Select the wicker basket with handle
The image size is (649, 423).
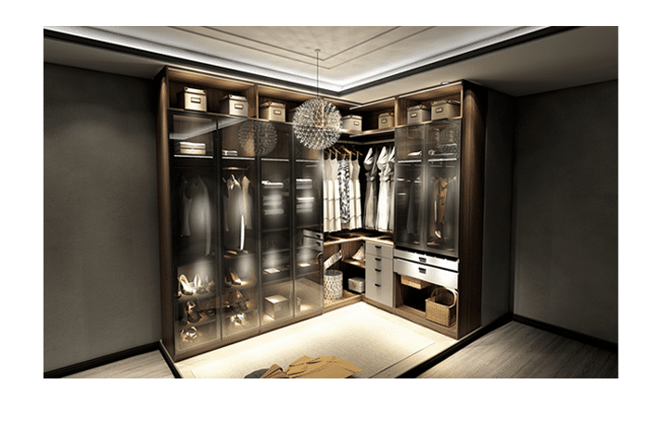point(441,307)
